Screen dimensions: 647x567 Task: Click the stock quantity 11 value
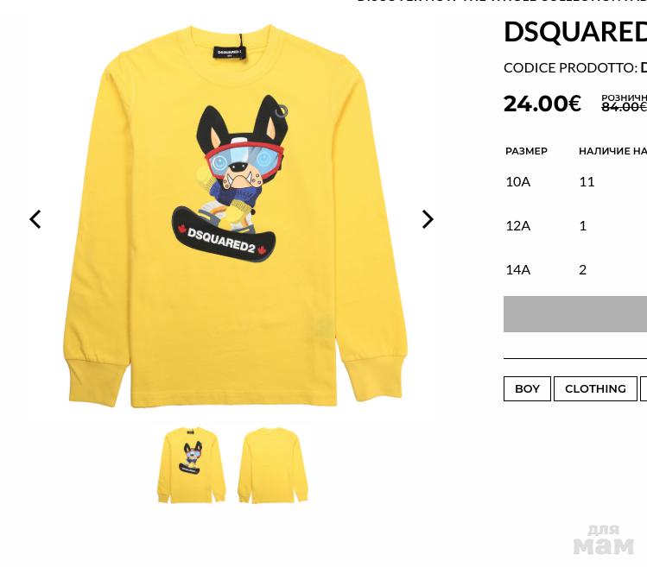587,182
